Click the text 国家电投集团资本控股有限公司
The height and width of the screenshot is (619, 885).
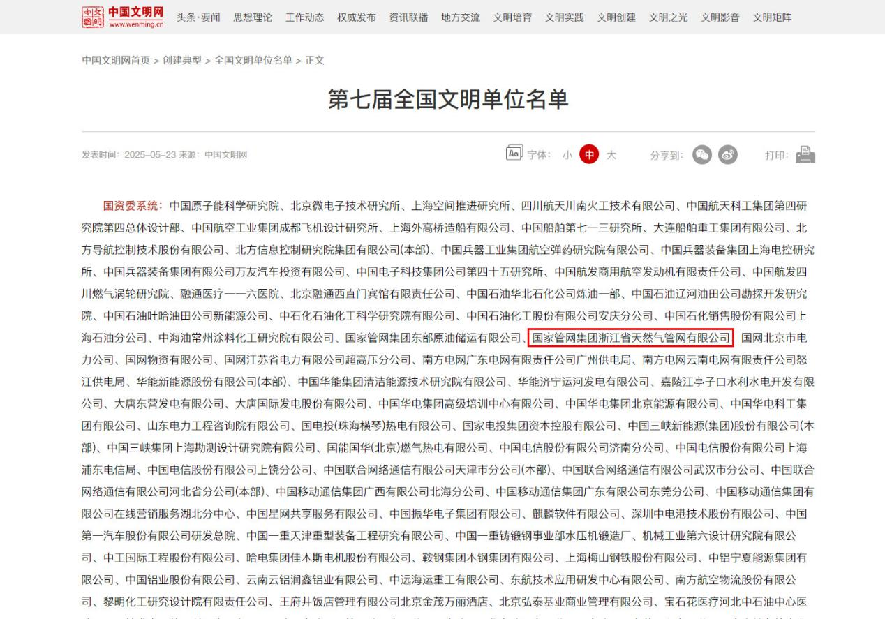pos(540,426)
